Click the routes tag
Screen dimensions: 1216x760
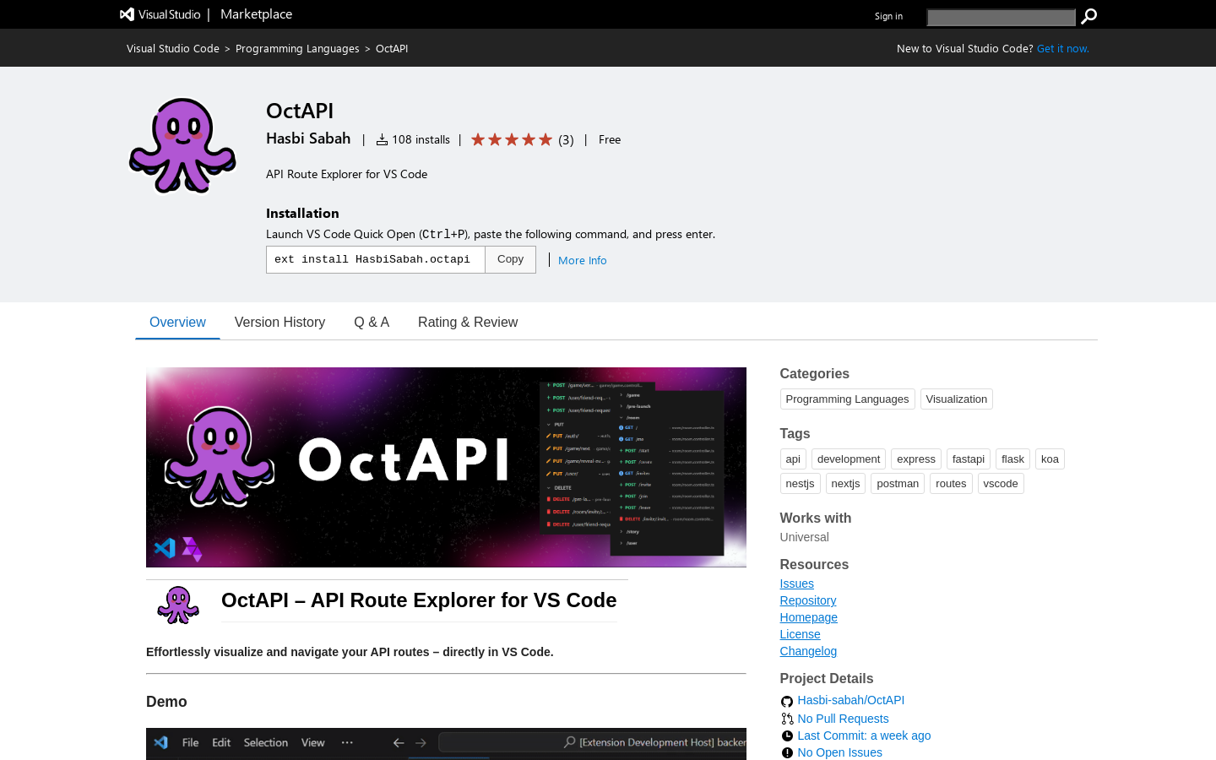pos(951,483)
